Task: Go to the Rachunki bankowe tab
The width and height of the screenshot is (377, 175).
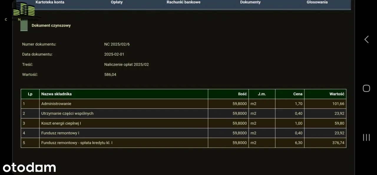Action: (183, 2)
